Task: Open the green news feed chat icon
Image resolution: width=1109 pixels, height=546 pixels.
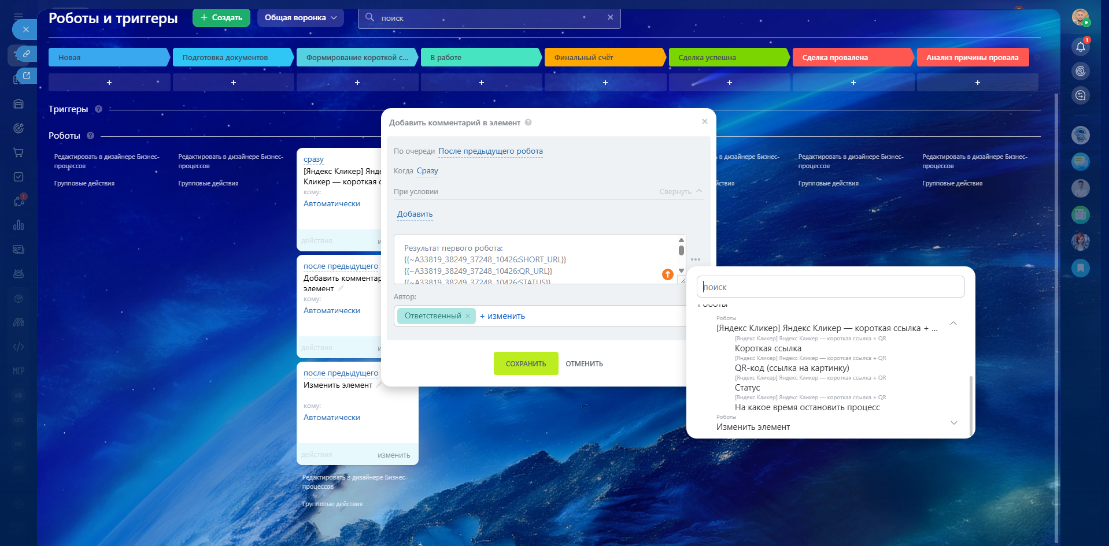Action: point(1080,215)
